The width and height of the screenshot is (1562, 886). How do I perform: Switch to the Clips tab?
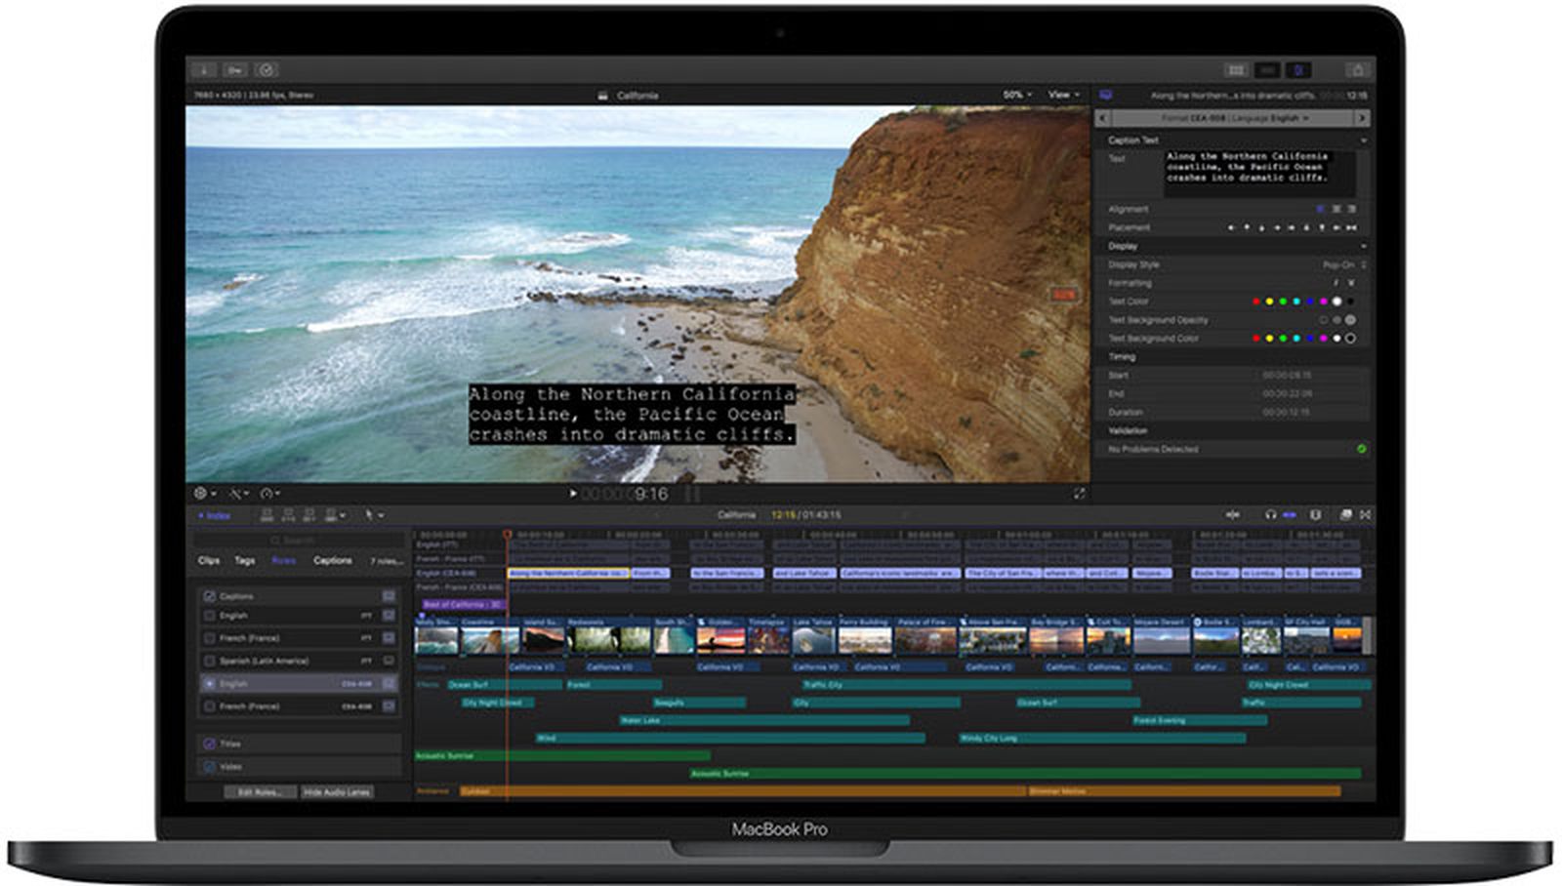[x=209, y=560]
